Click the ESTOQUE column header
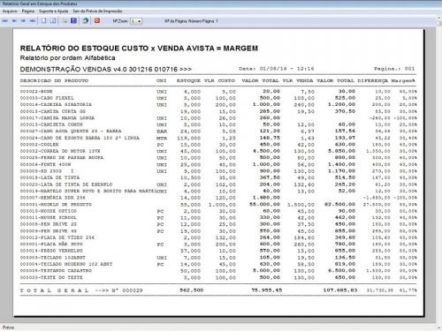The width and height of the screenshot is (442, 331). pos(188,80)
